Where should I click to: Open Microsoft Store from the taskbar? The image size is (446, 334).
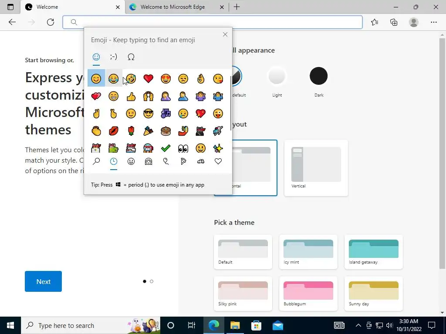[x=256, y=325]
